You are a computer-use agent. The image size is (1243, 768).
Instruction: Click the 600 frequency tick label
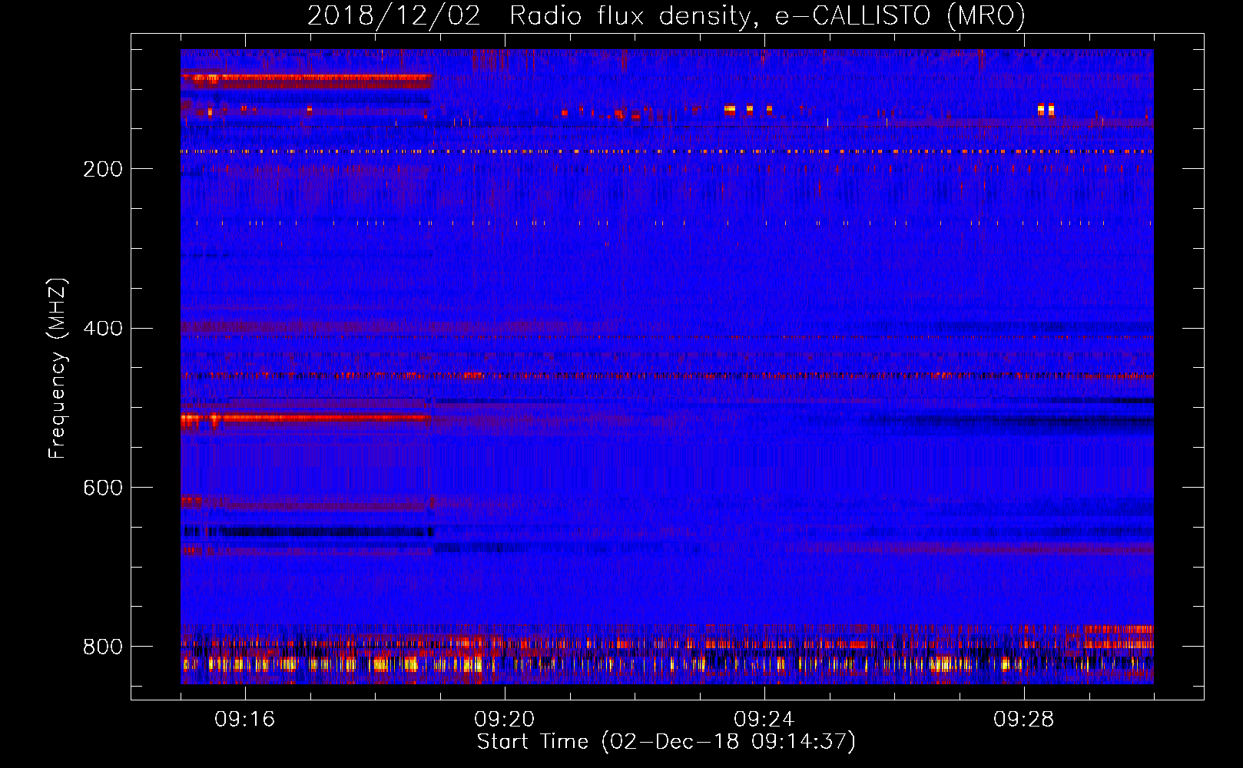click(103, 488)
